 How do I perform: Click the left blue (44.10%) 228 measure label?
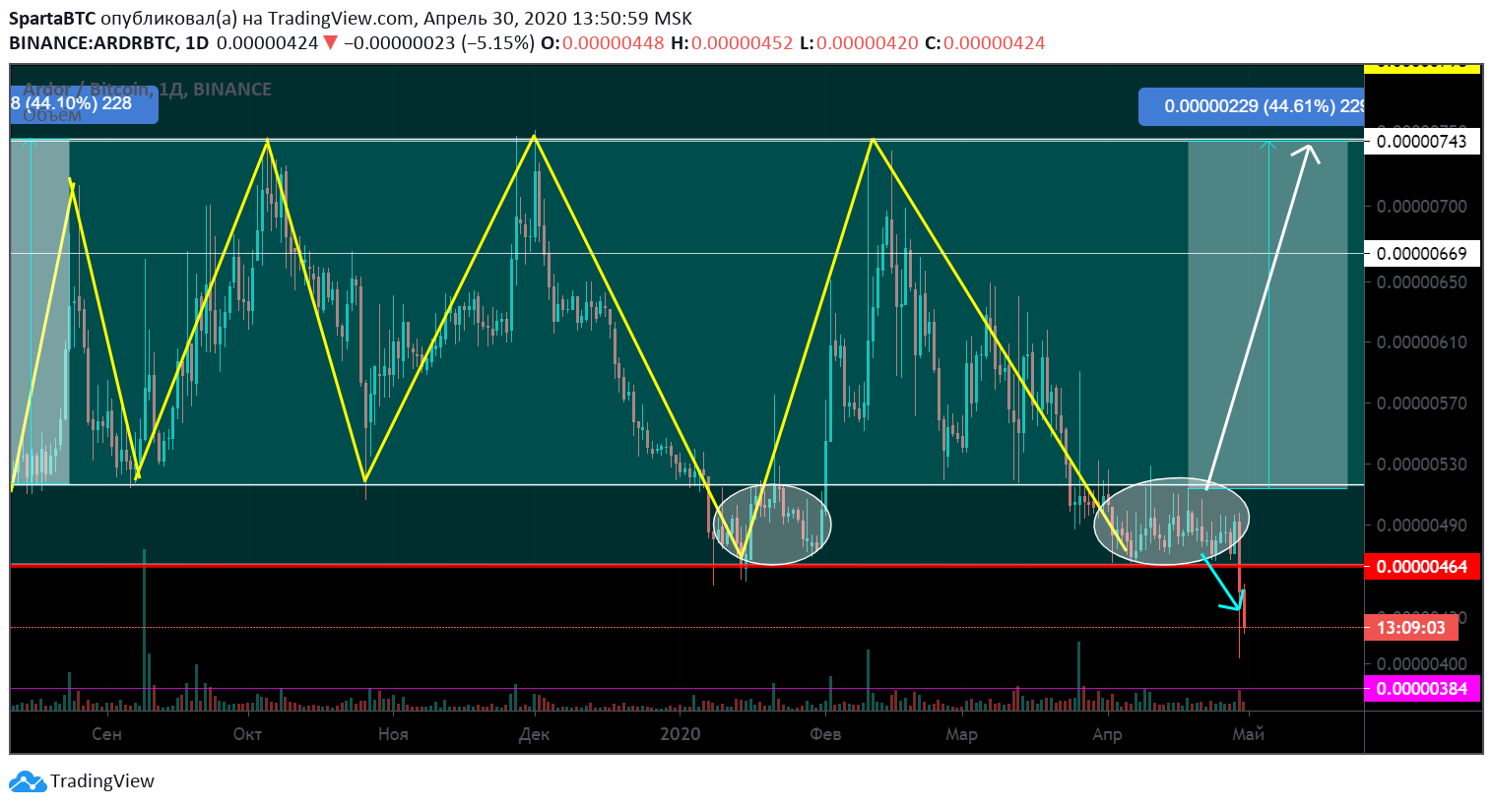click(x=84, y=103)
